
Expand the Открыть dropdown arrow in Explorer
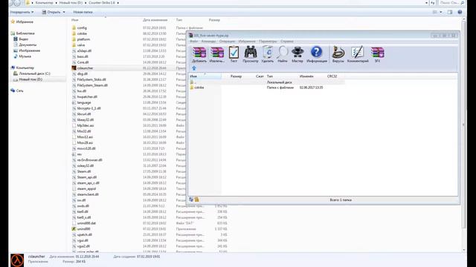tap(64, 12)
